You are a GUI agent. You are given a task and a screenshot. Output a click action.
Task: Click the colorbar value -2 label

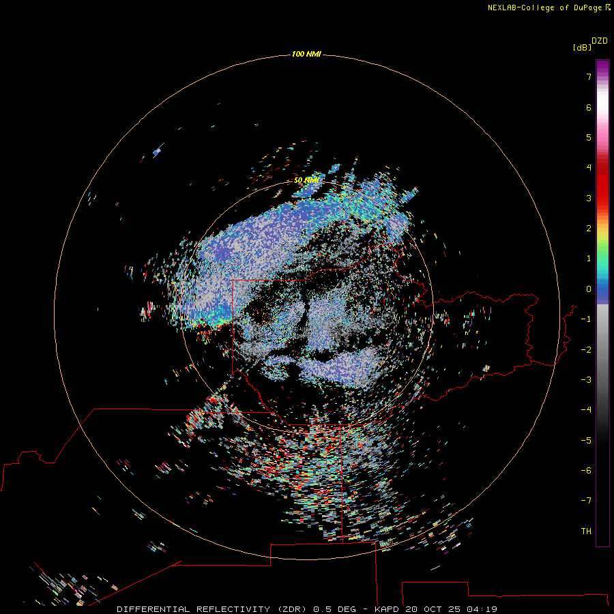click(586, 350)
